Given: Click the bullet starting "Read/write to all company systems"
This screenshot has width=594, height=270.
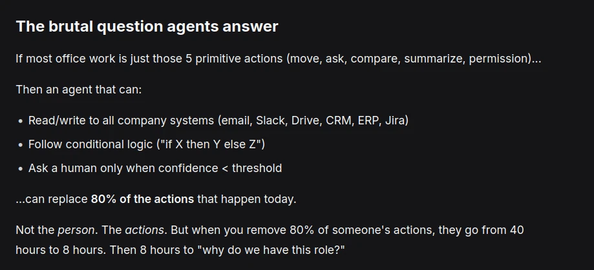Looking at the screenshot, I should pyautogui.click(x=218, y=121).
